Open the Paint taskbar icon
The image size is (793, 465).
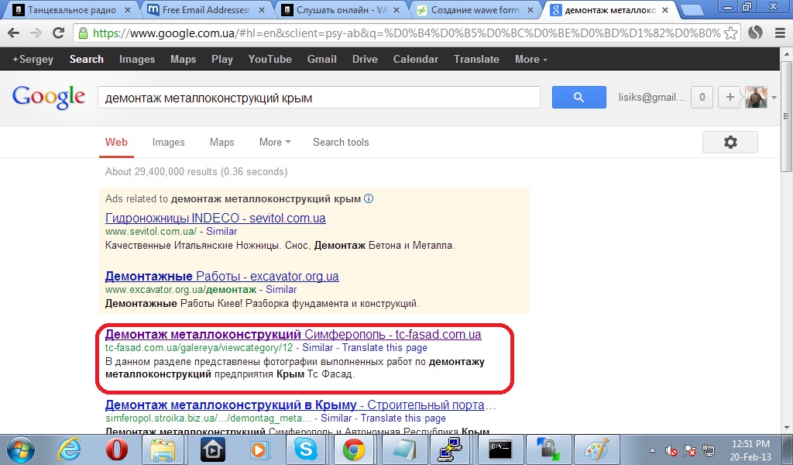click(x=597, y=449)
